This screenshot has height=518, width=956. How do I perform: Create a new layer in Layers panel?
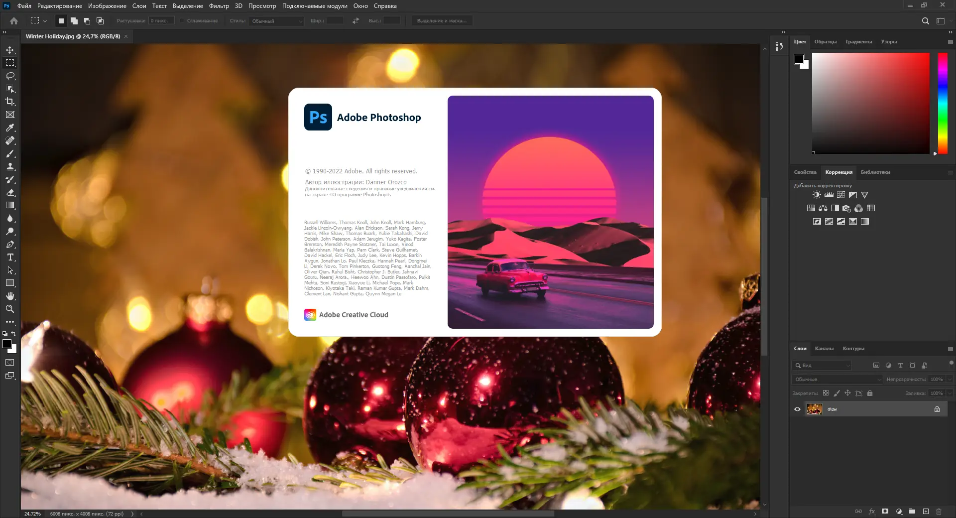click(x=926, y=512)
